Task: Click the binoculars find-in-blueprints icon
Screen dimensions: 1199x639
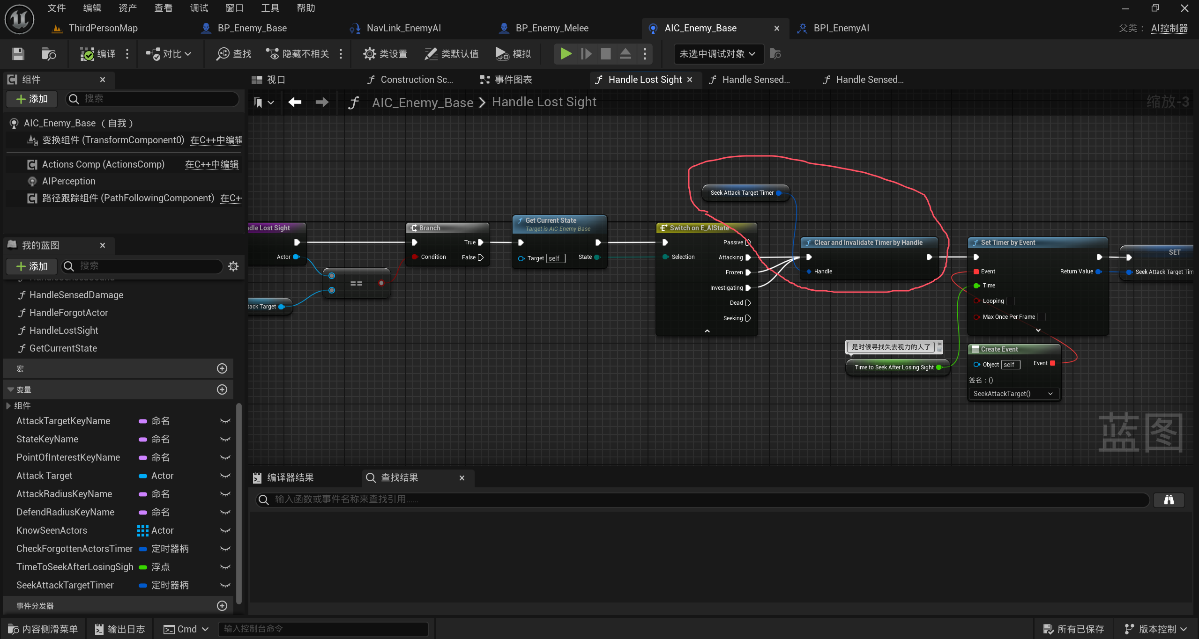Action: 1169,499
